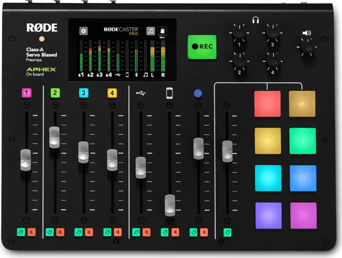Toggle solo on channel 2
The image size is (342, 258).
tap(49, 232)
